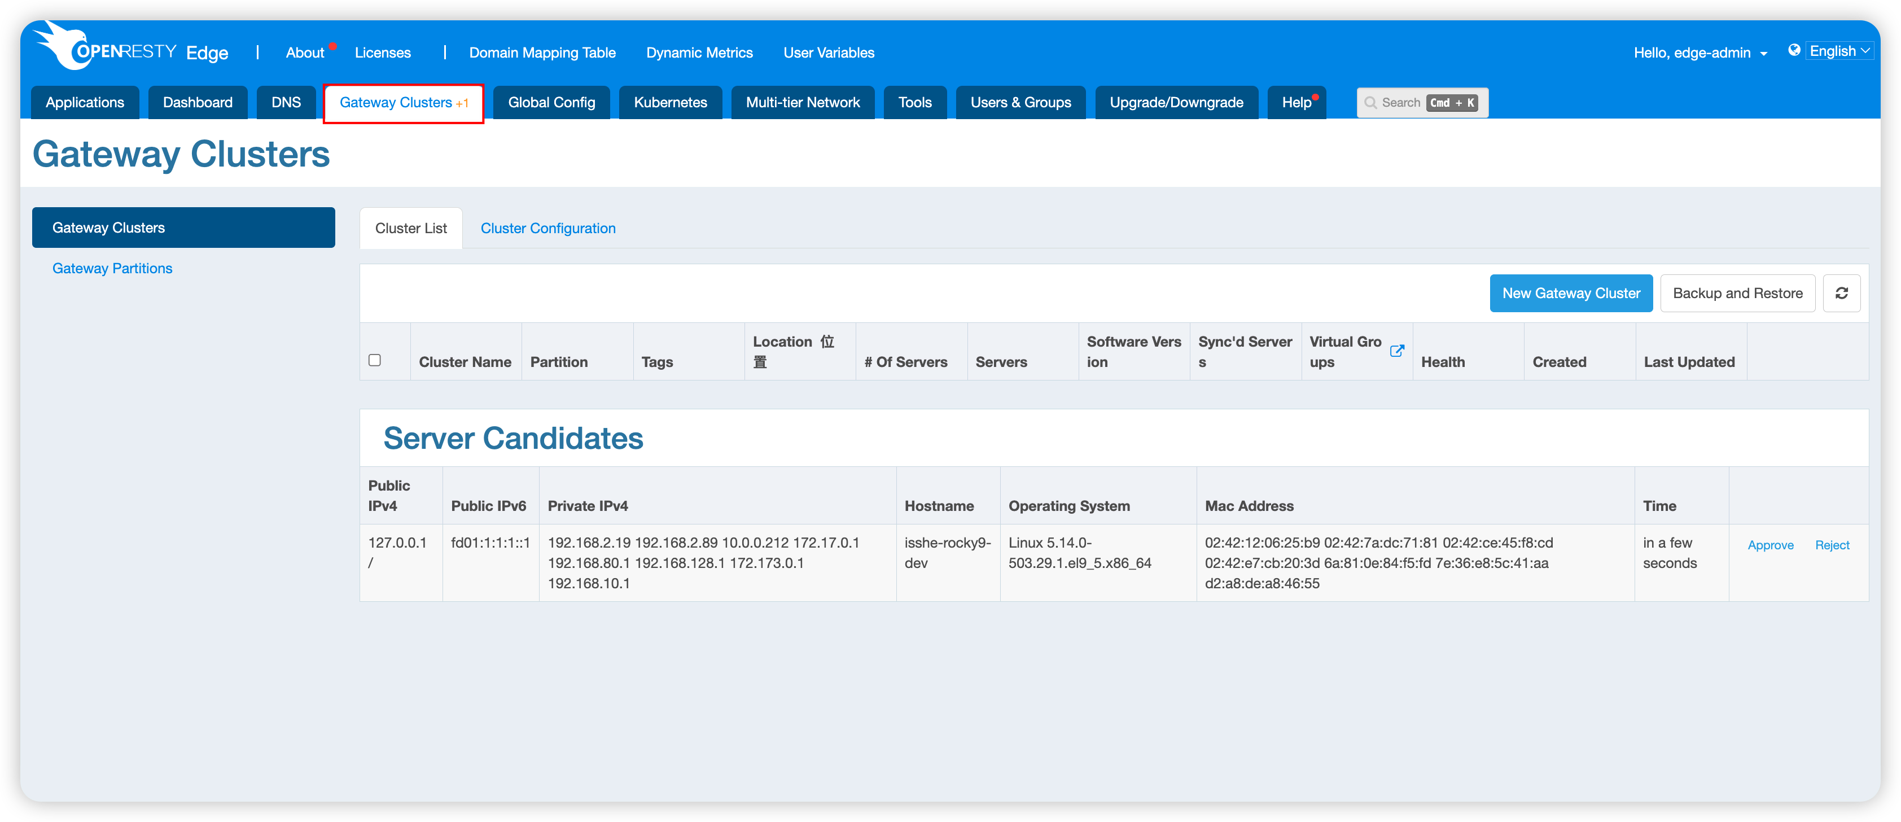Approve the isshe-rocky9-dev server candidate

(x=1769, y=545)
